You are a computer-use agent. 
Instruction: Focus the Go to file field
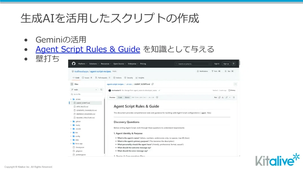pos(87,94)
